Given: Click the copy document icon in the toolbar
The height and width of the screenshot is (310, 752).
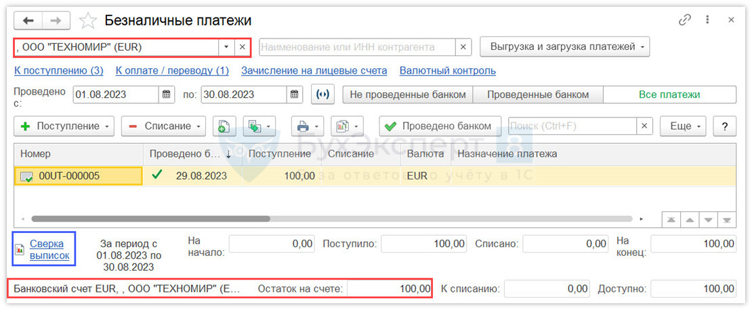Looking at the screenshot, I should tap(224, 126).
